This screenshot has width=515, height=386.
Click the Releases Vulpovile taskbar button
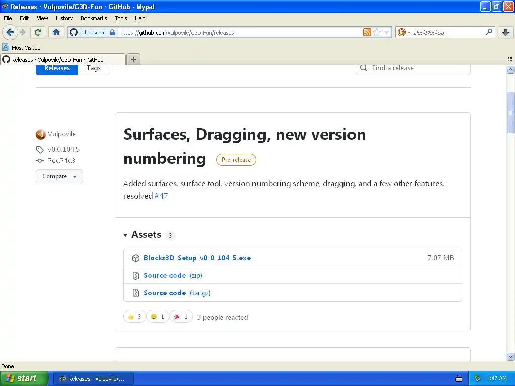(x=93, y=379)
